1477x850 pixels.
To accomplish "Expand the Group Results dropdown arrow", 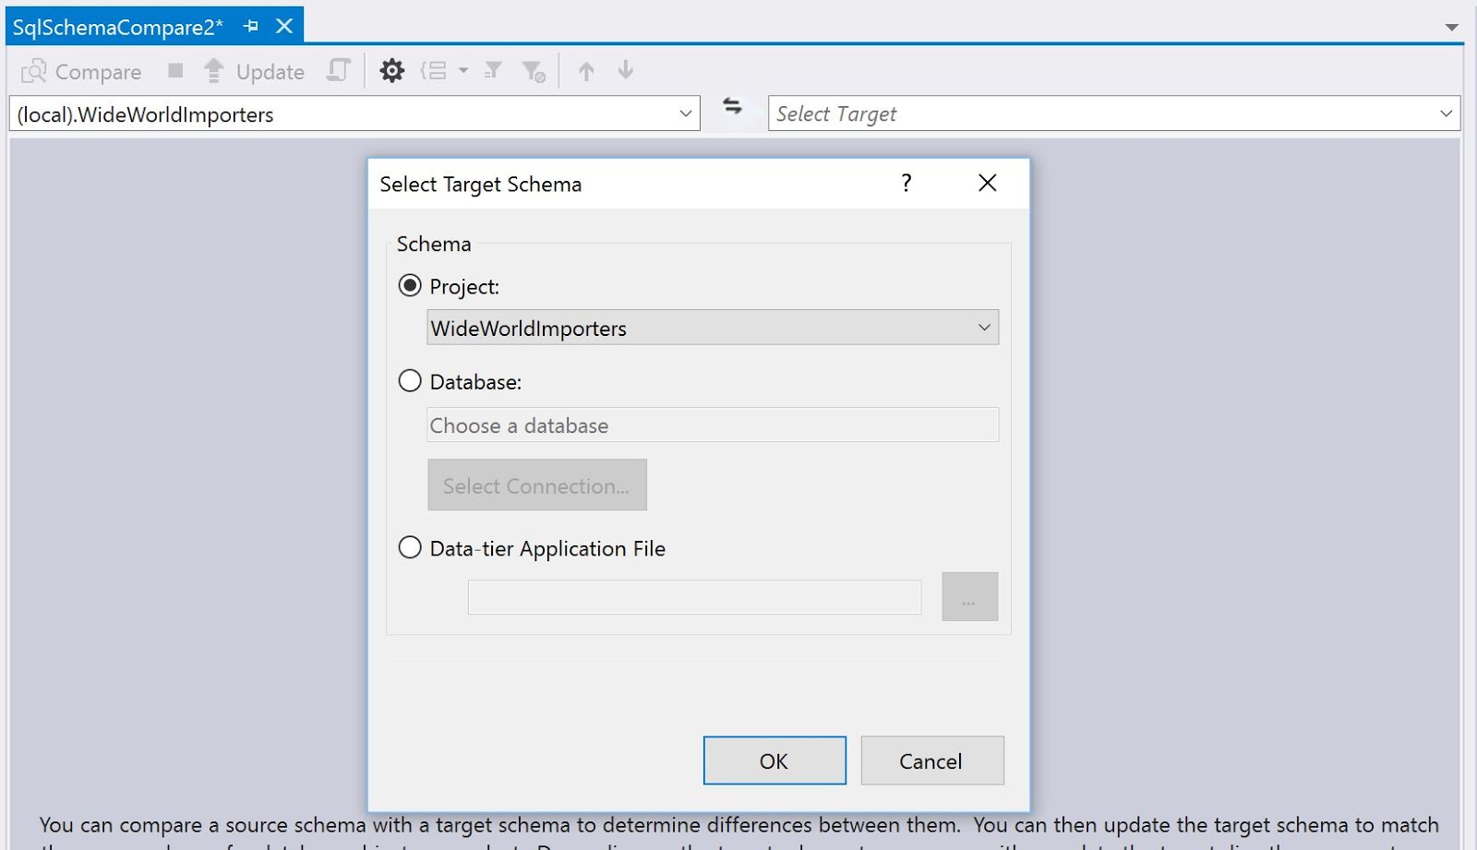I will [463, 70].
